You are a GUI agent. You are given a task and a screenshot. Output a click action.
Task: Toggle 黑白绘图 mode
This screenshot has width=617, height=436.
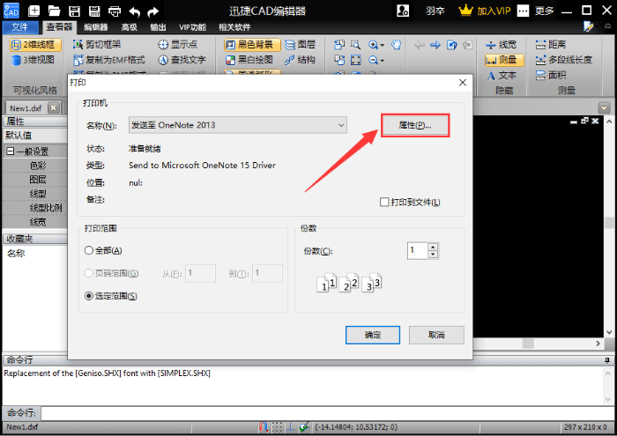[249, 60]
